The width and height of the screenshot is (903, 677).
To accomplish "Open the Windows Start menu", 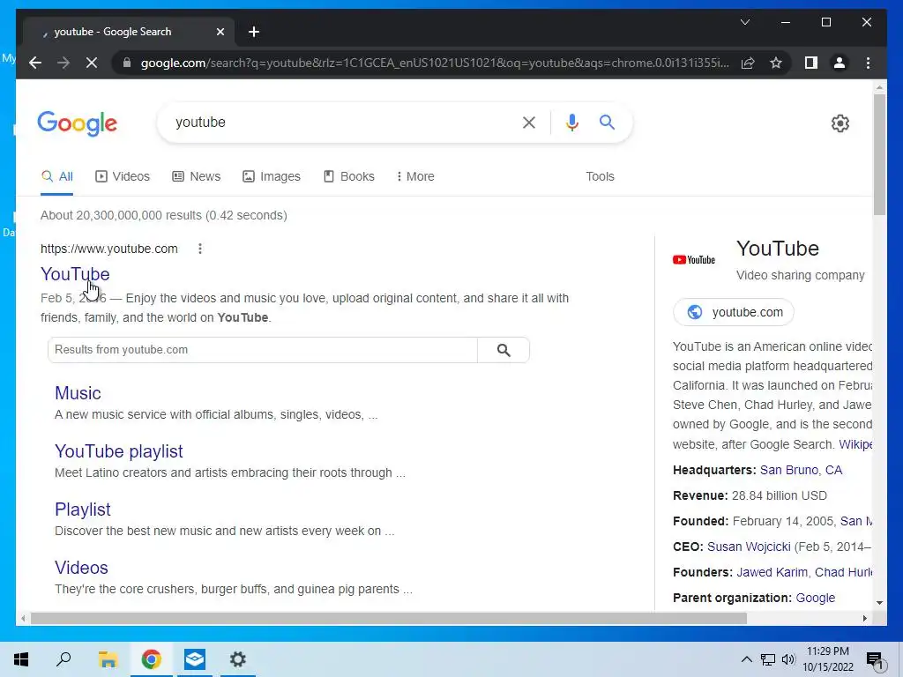I will (x=21, y=659).
